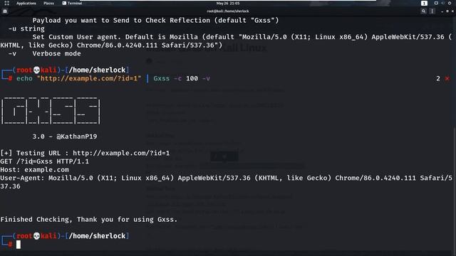Open the Places menu

[48, 3]
